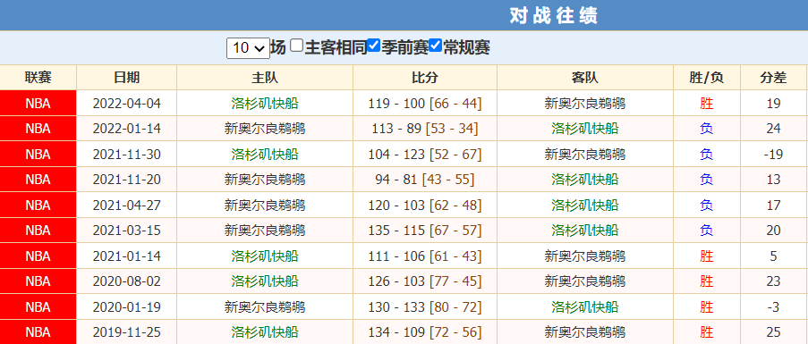Screen dimensions: 808x344
Task: Open away team 洛杉矶快船 in 2021-11-20 row
Action: (585, 180)
